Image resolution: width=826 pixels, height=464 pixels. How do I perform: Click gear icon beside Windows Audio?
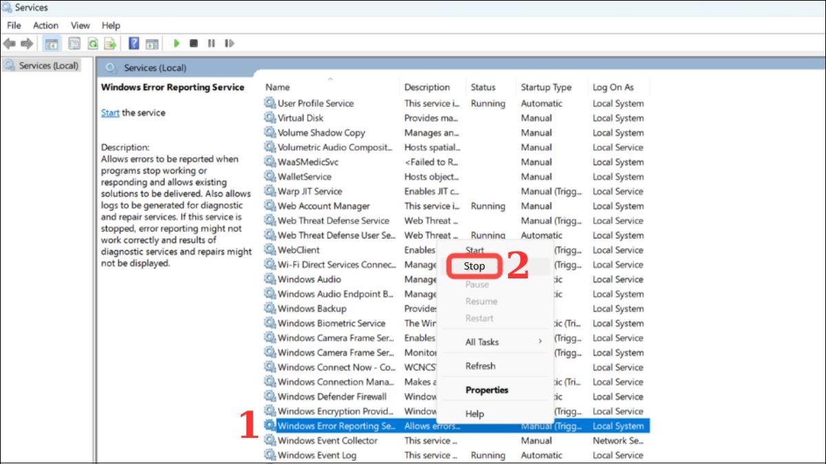[x=269, y=279]
